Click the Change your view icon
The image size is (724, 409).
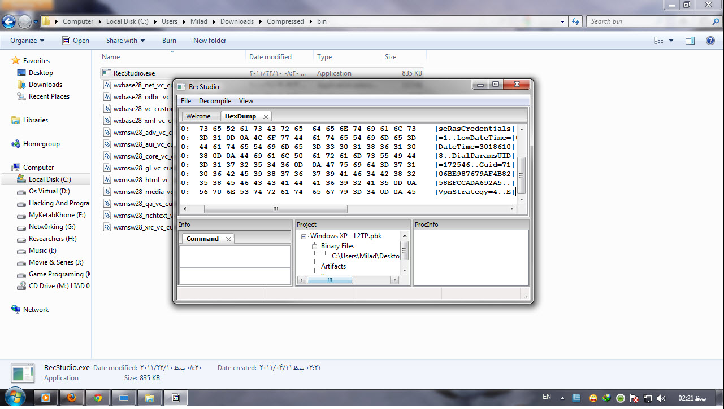(658, 41)
